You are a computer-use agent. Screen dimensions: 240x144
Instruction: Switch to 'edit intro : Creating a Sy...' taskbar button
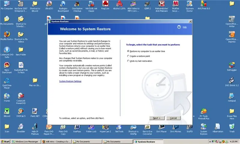(57, 142)
